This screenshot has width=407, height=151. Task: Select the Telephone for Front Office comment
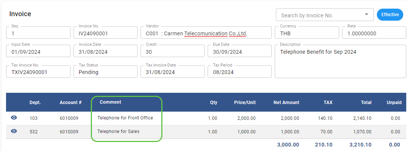click(x=125, y=118)
